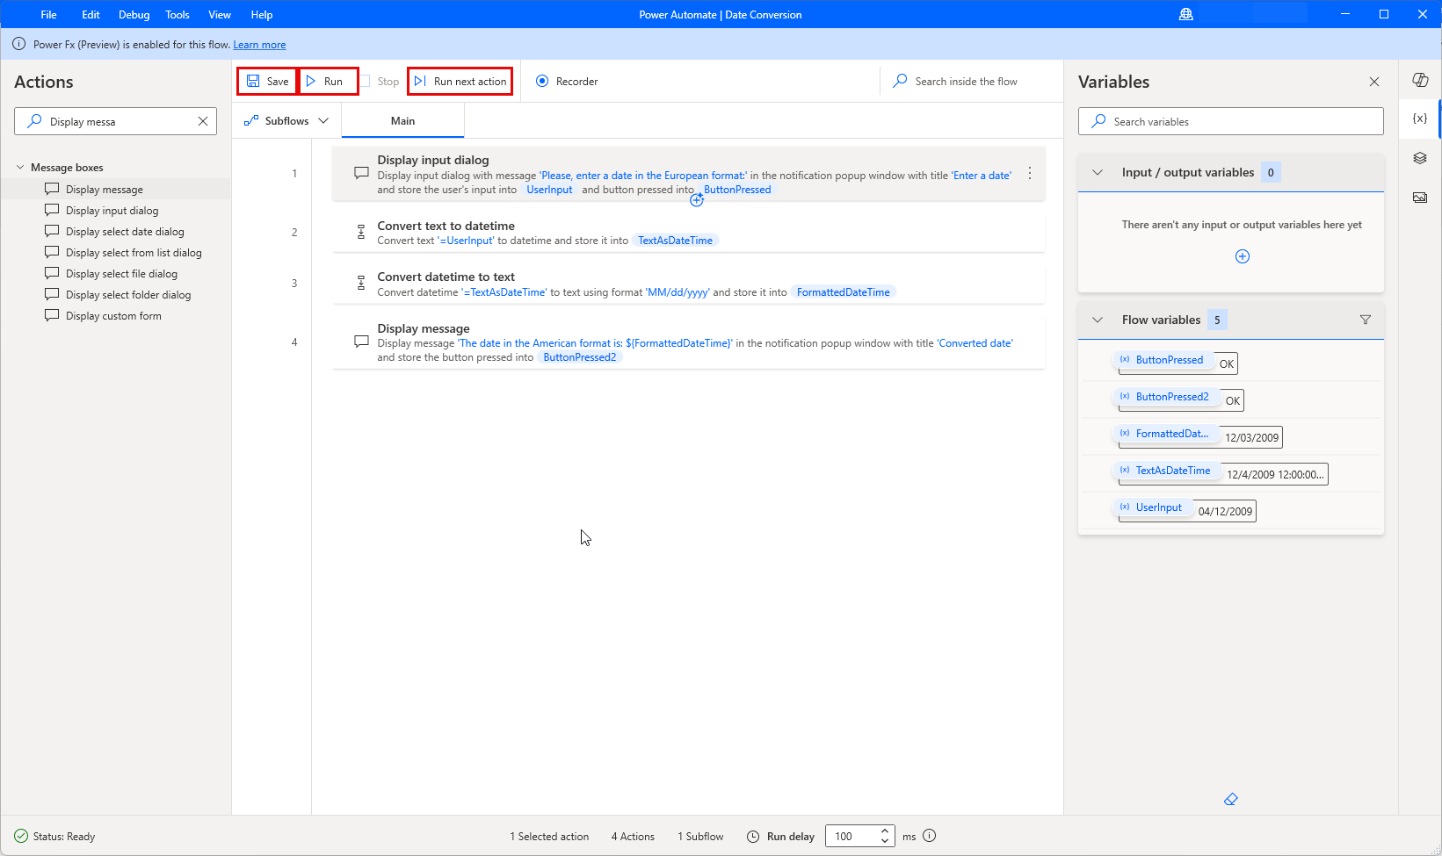Click the Search inside the flow box
Image resolution: width=1442 pixels, height=856 pixels.
(x=967, y=82)
